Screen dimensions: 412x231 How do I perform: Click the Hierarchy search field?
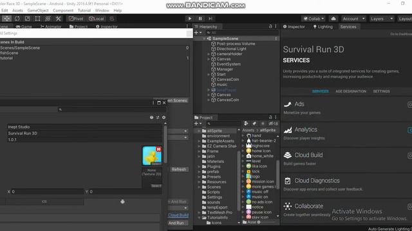(x=241, y=33)
